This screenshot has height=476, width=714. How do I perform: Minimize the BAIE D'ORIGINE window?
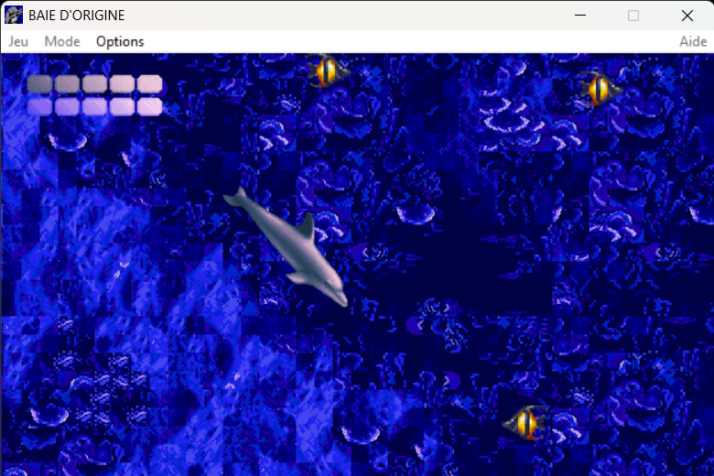point(579,16)
